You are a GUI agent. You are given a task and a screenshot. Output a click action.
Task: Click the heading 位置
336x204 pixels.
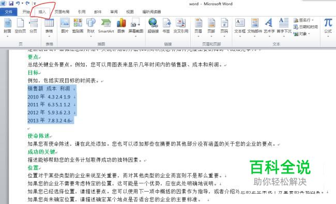click(x=33, y=168)
